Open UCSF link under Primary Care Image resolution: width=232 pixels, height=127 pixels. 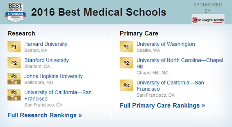tap(170, 86)
